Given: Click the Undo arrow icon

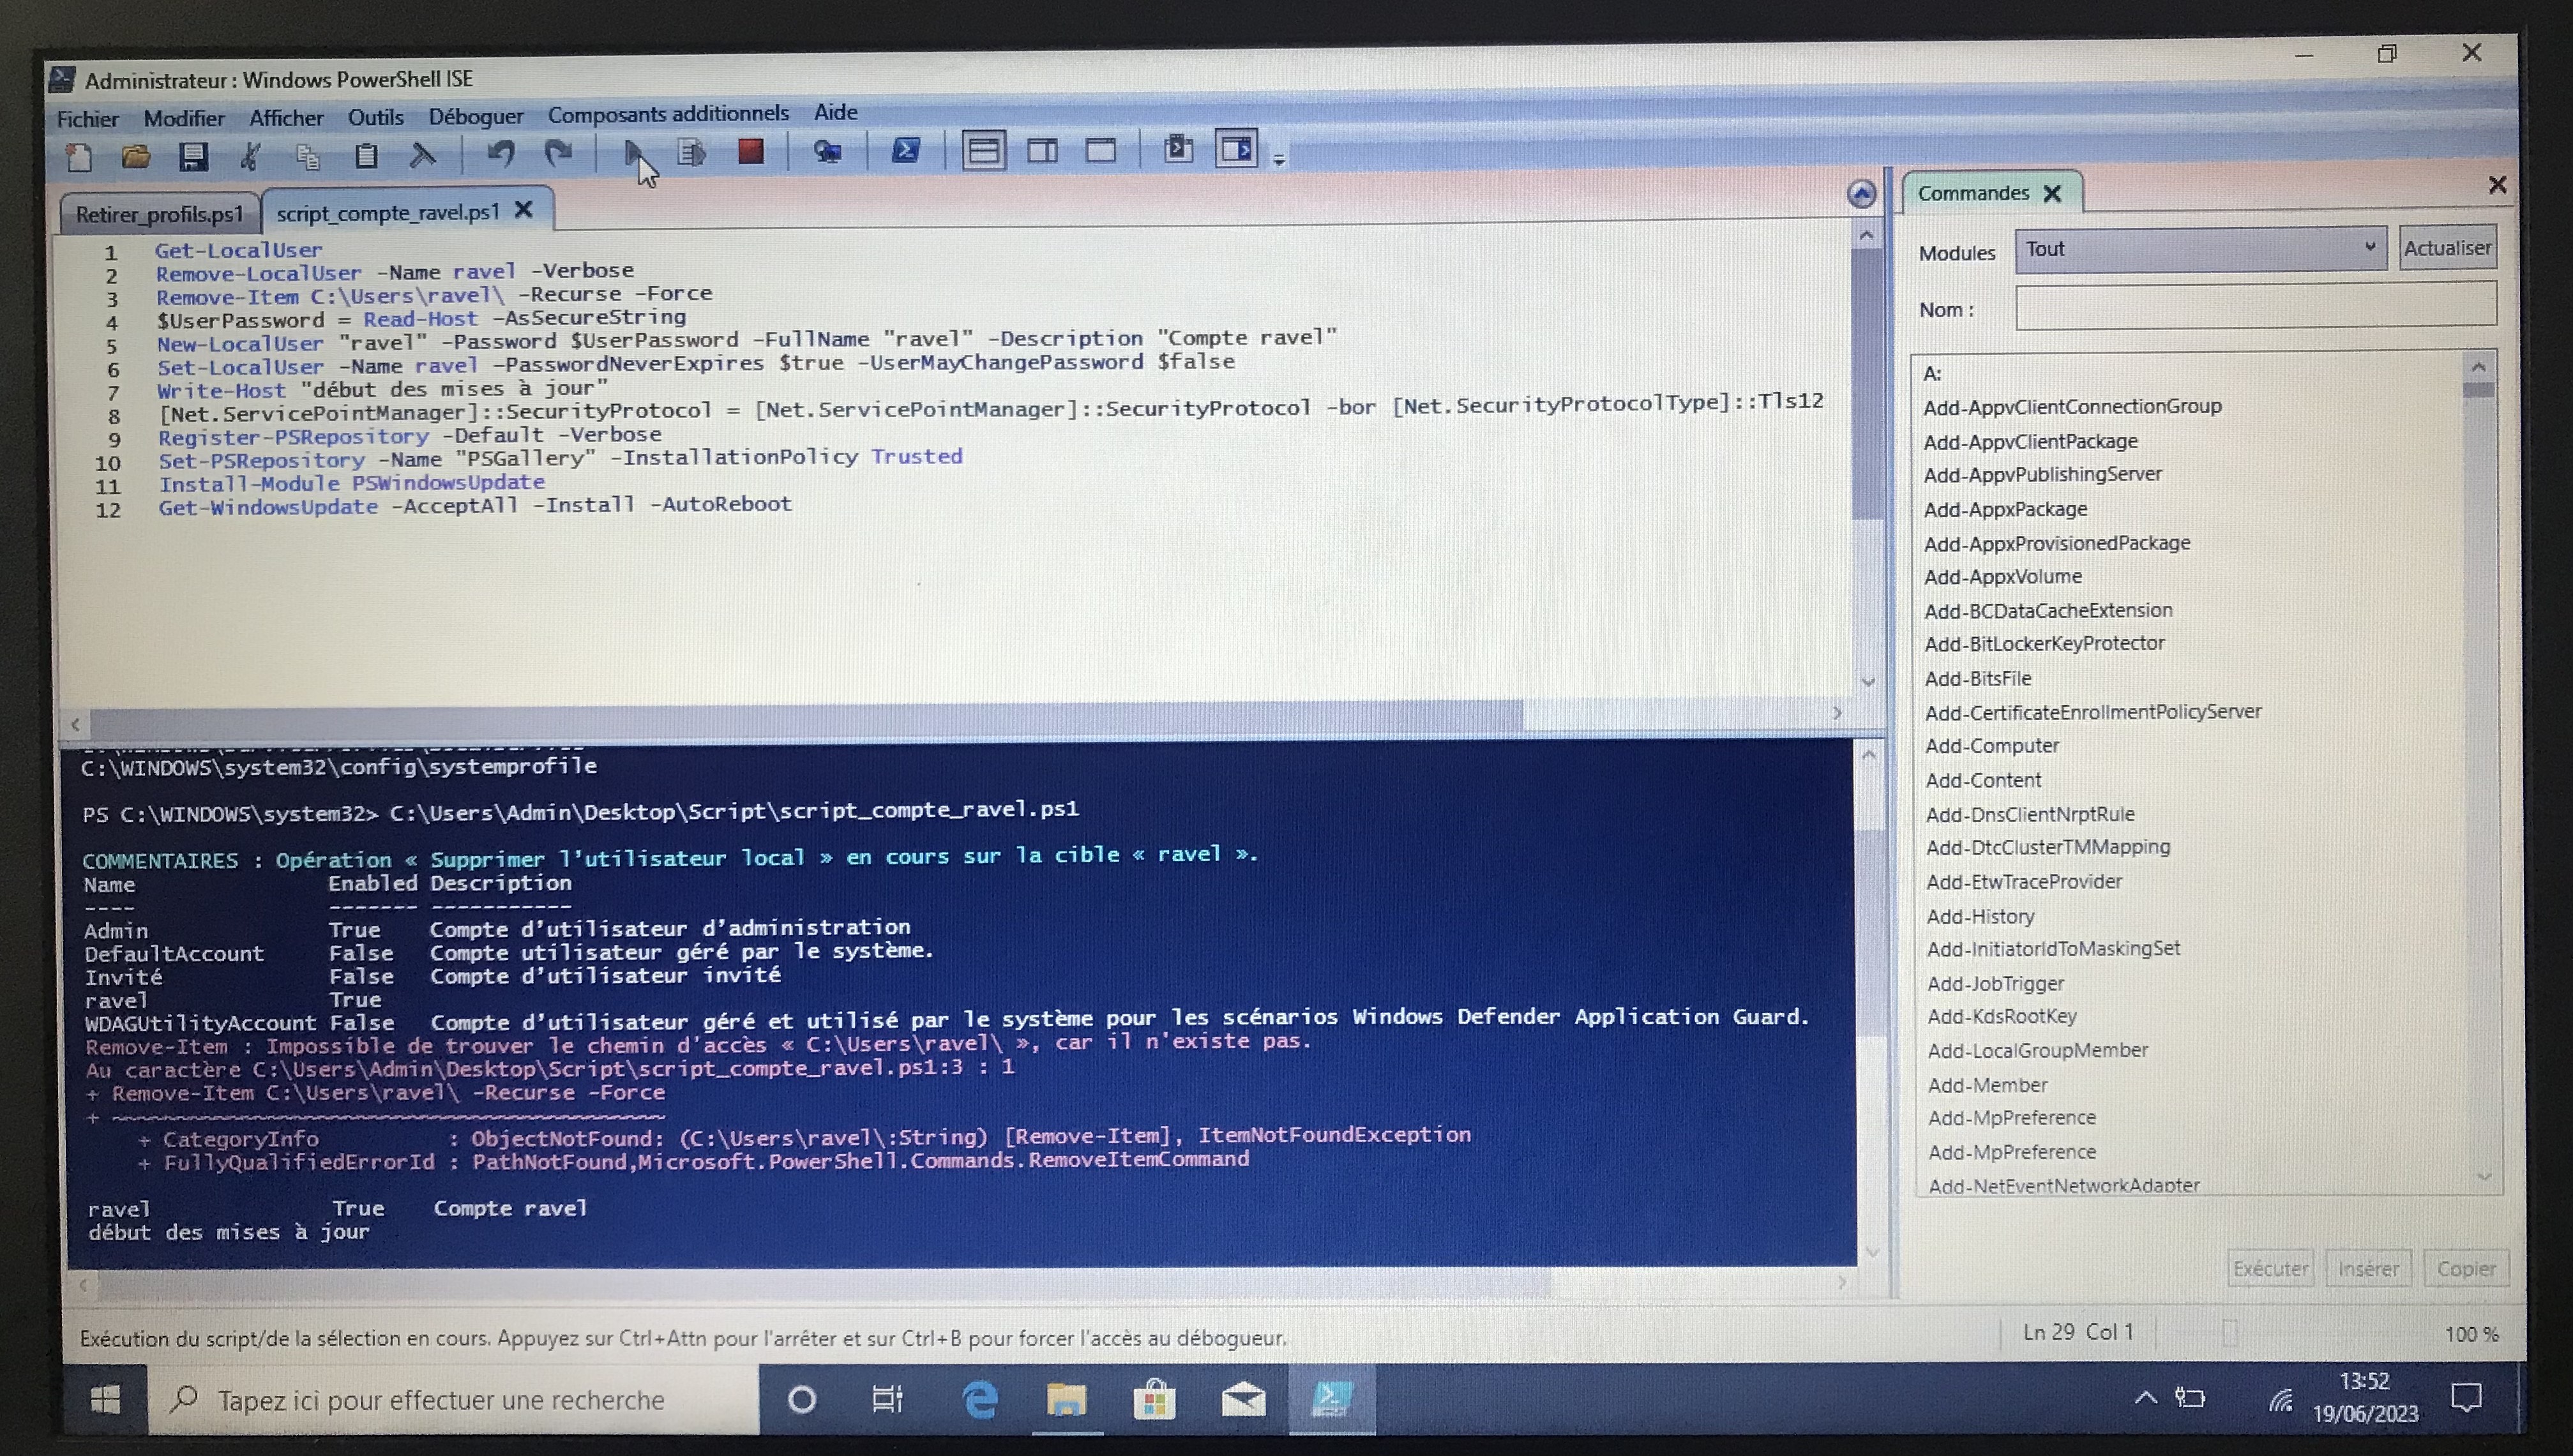Looking at the screenshot, I should (x=500, y=154).
